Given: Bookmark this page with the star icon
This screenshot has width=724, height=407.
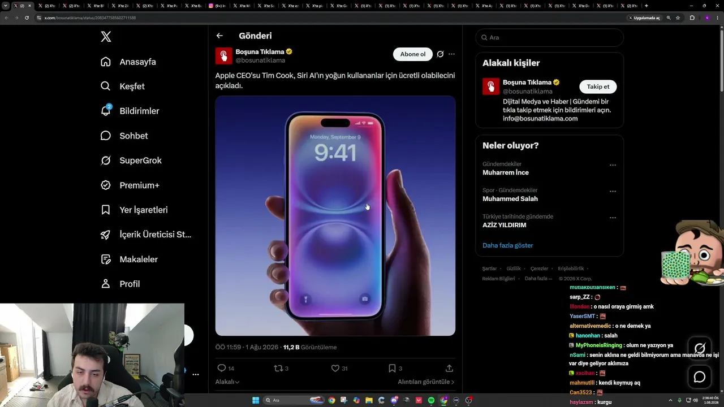Looking at the screenshot, I should (678, 18).
